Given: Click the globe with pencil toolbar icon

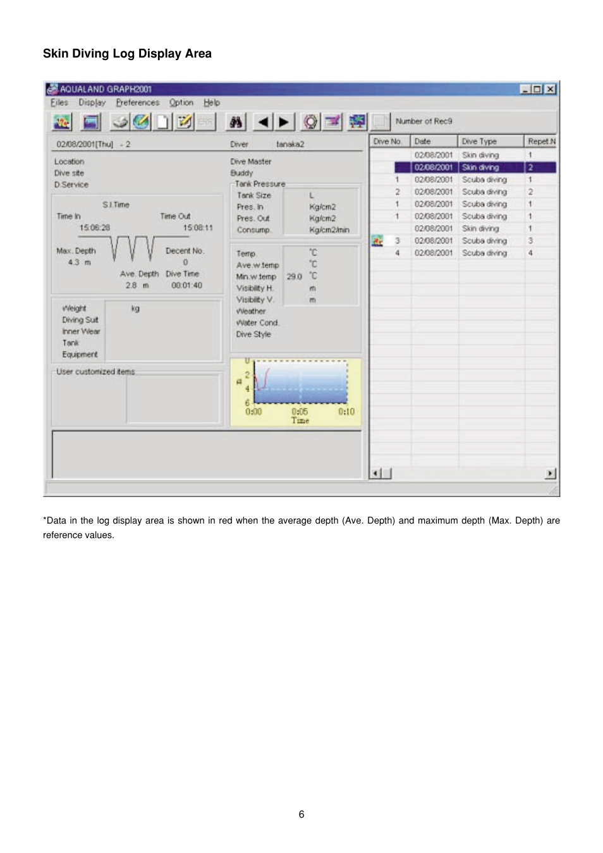Looking at the screenshot, I should tap(141, 121).
